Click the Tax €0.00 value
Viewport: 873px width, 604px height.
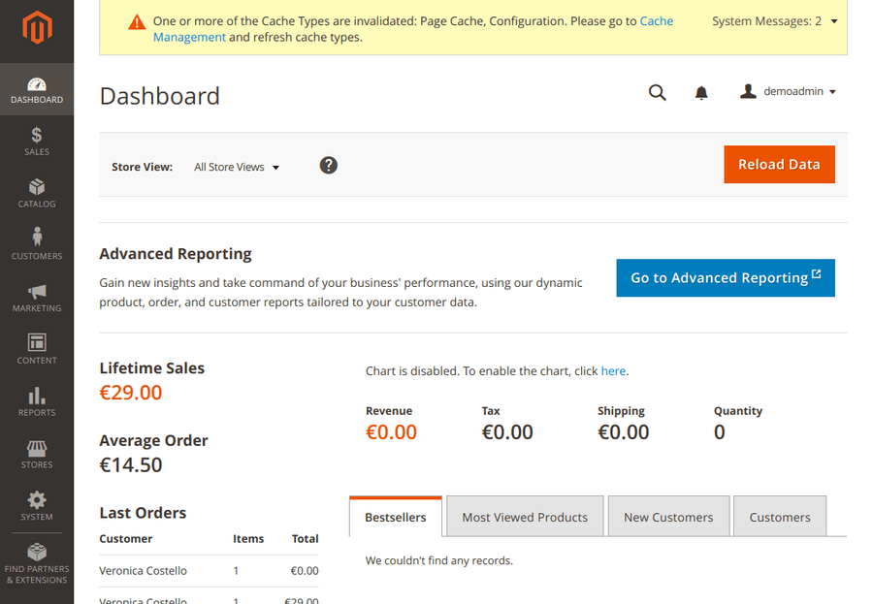507,432
